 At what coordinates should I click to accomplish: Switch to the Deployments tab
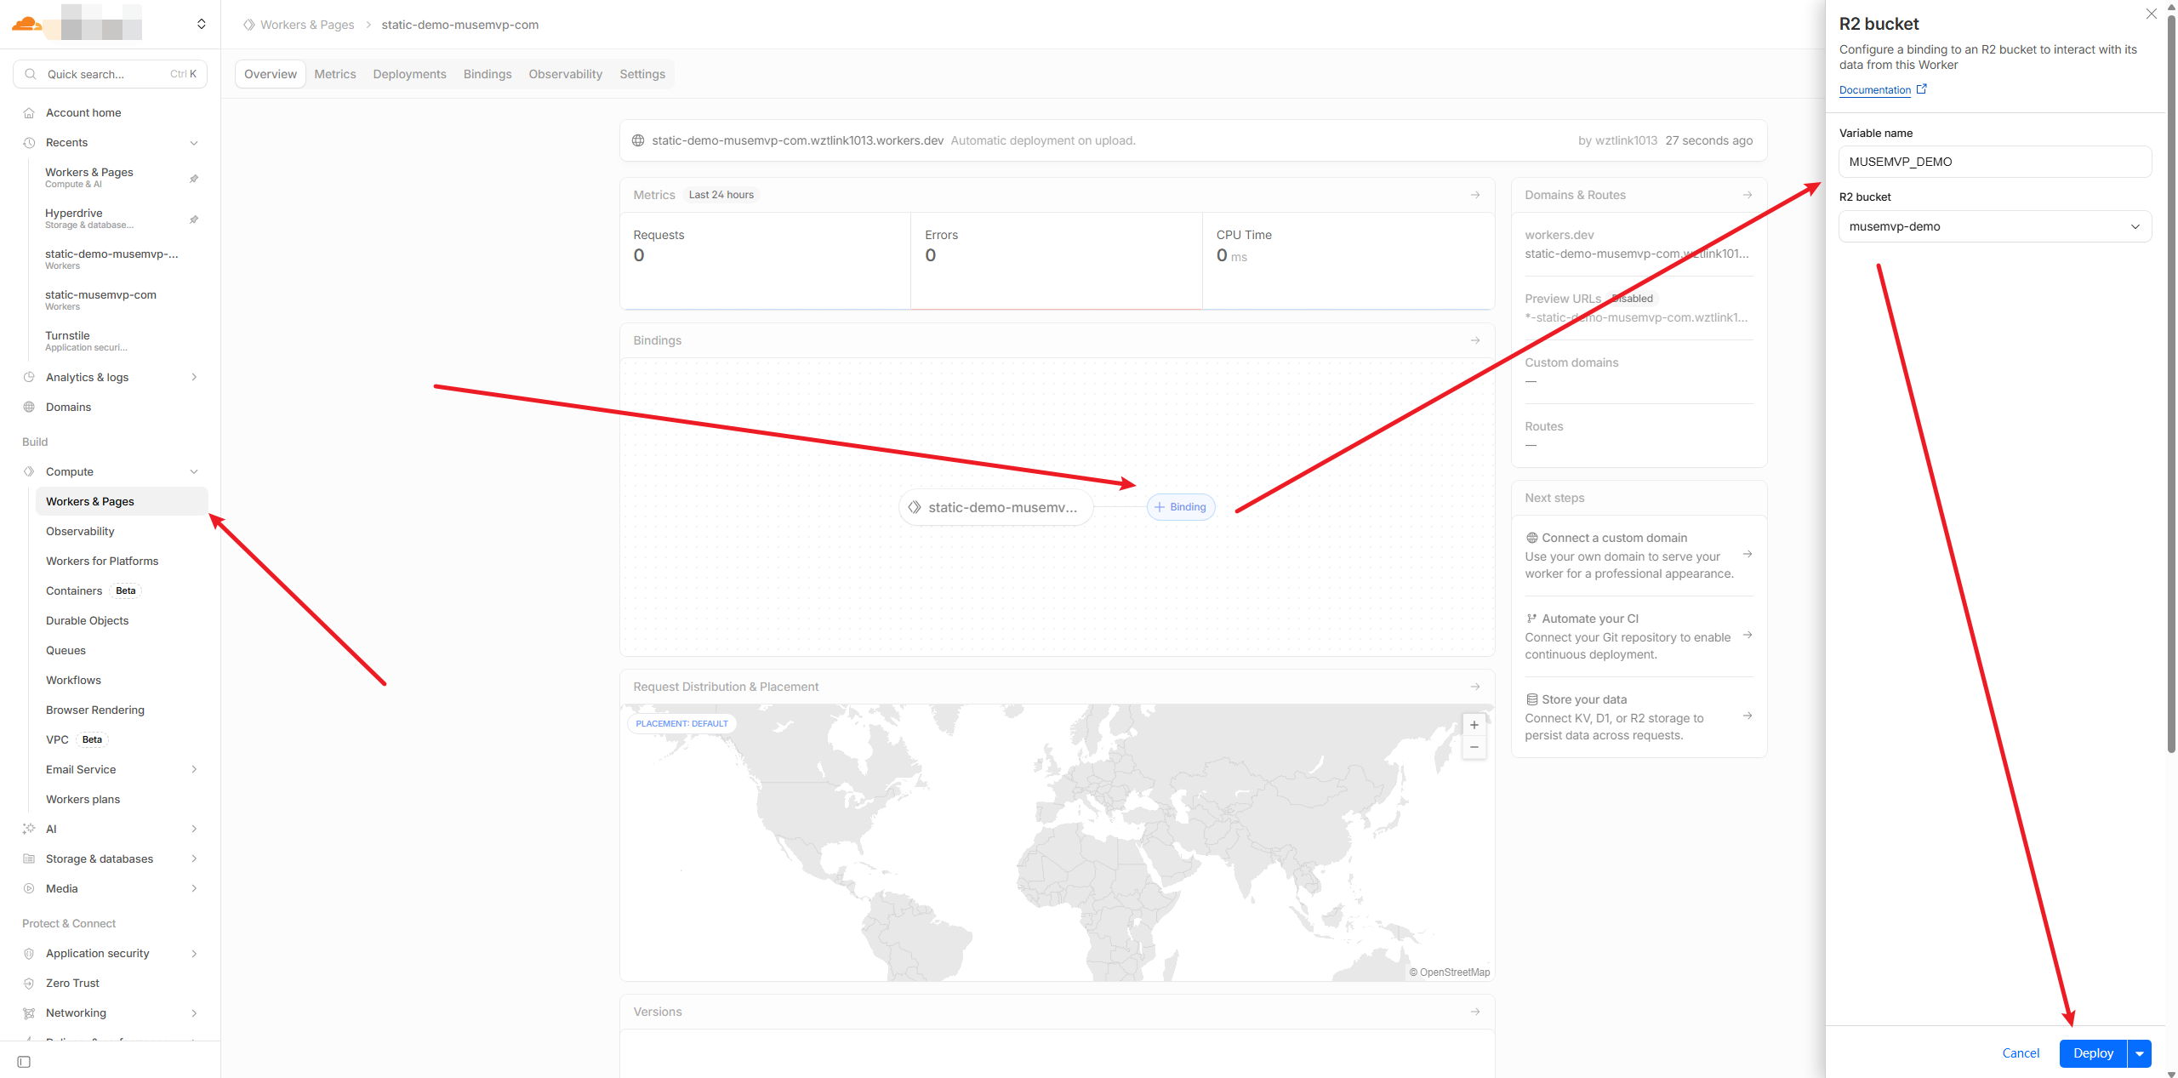[409, 74]
